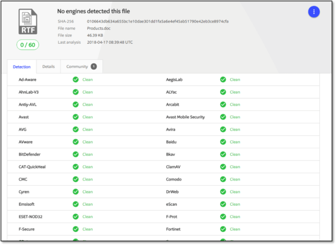The image size is (336, 245).
Task: Click the green checkmark for DrWeb
Action: tap(223, 192)
